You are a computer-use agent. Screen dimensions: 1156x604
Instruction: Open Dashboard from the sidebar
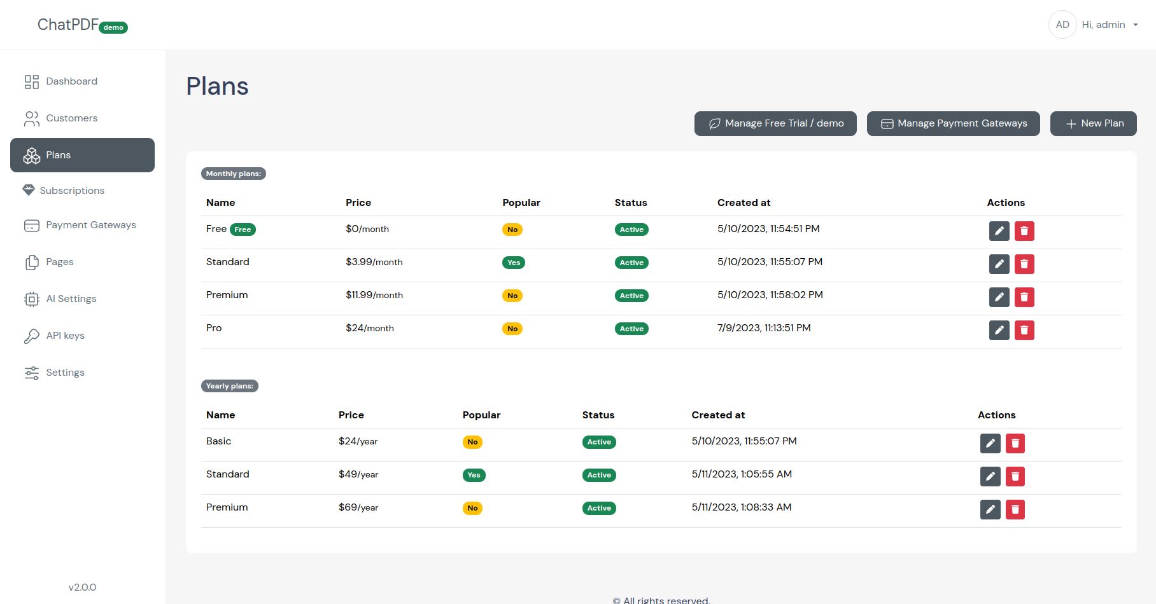tap(71, 81)
